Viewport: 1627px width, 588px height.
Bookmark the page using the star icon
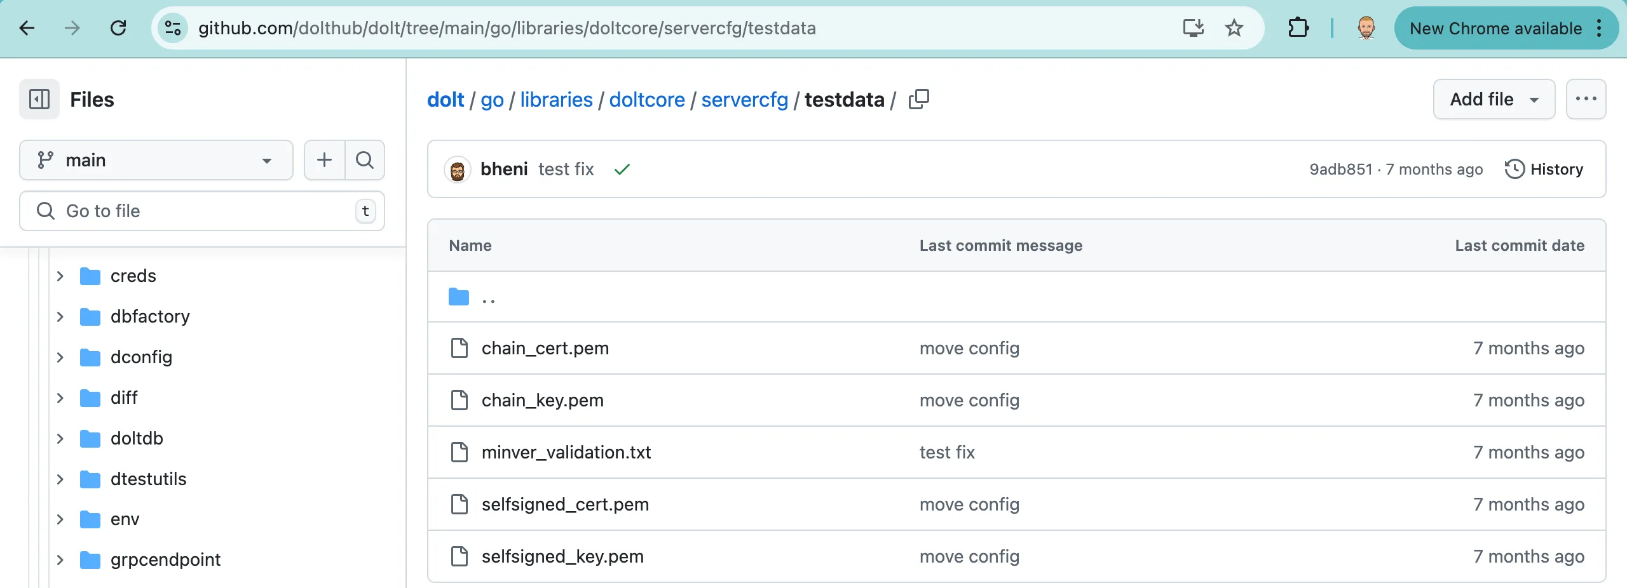1234,28
